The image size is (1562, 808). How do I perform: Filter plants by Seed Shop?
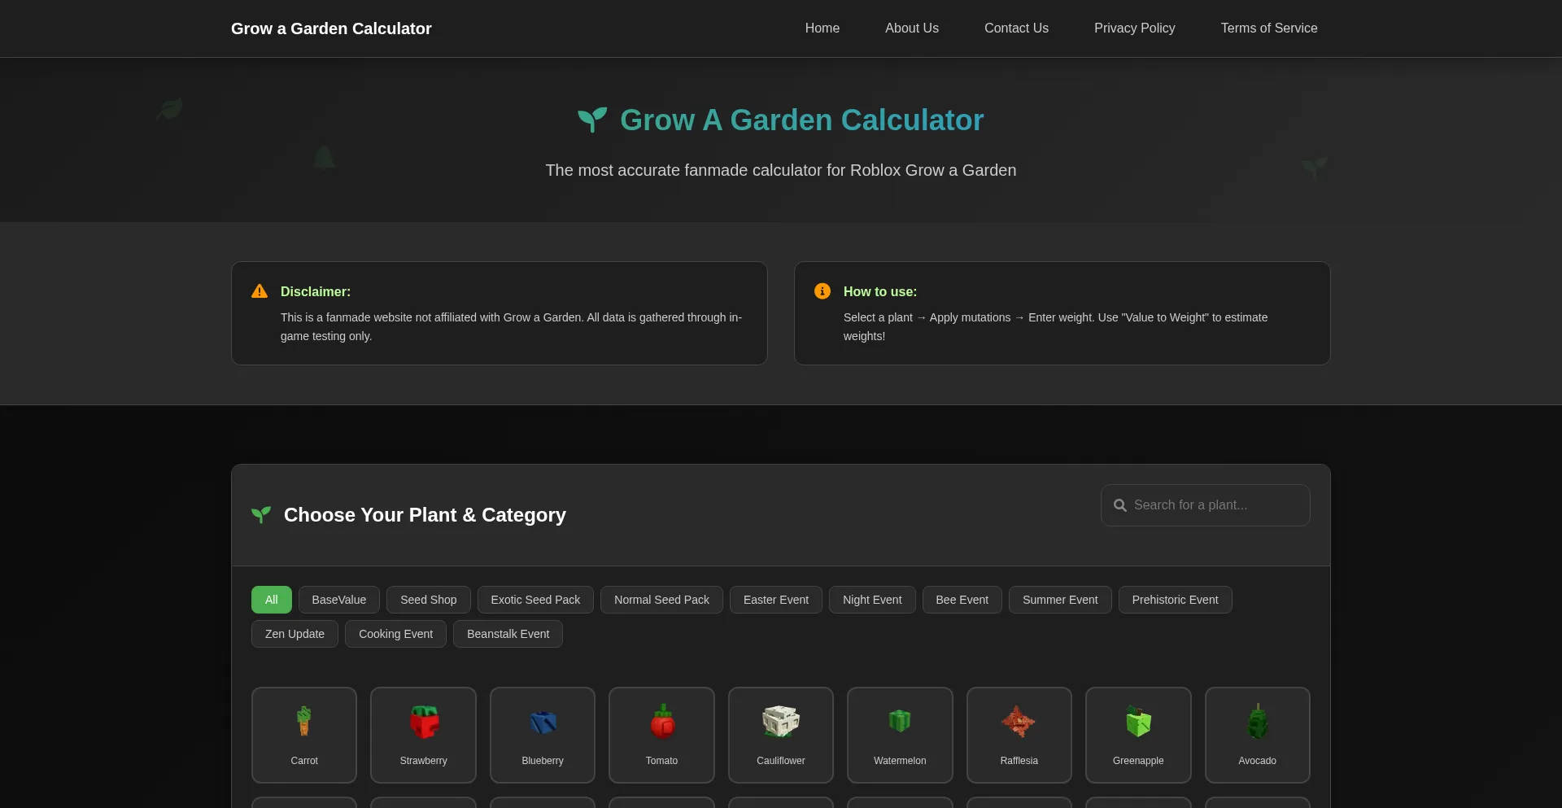[429, 600]
